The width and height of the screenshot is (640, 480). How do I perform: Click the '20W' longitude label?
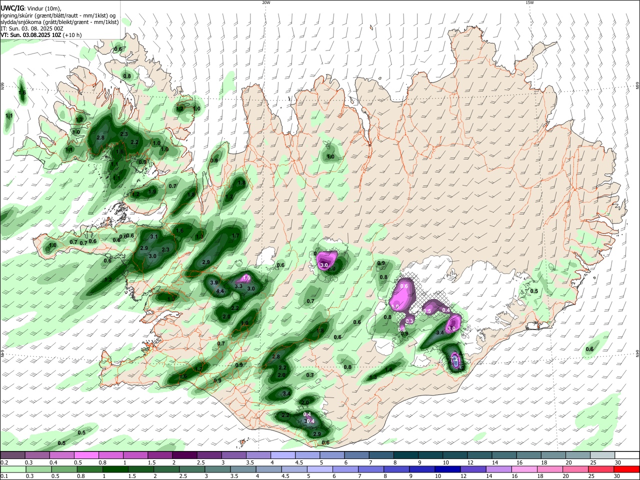266,2
